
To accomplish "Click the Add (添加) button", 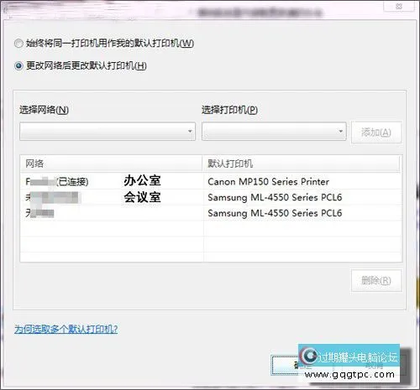I will coord(376,132).
